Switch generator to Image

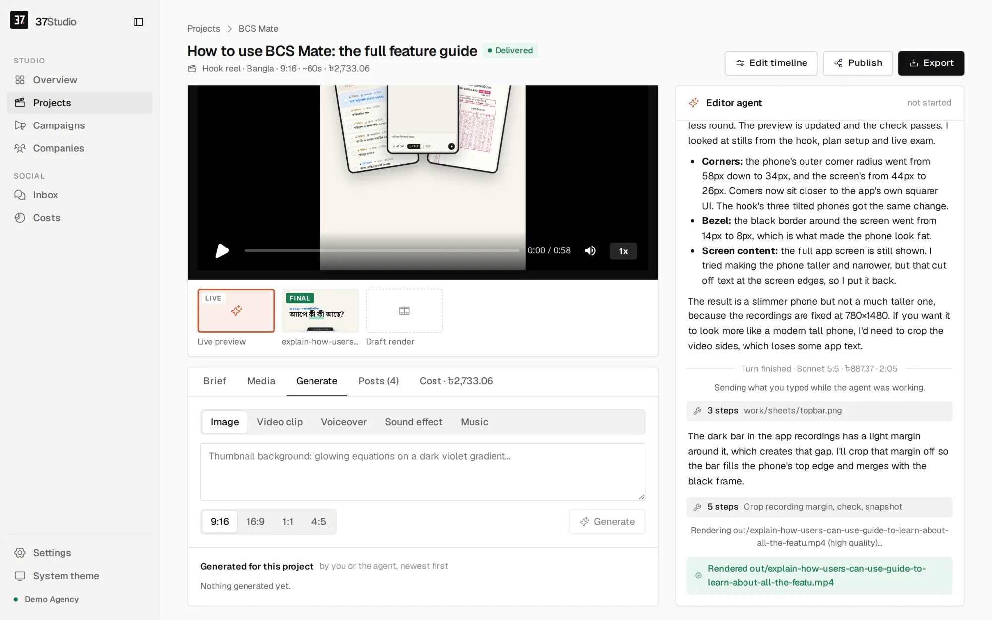point(225,422)
